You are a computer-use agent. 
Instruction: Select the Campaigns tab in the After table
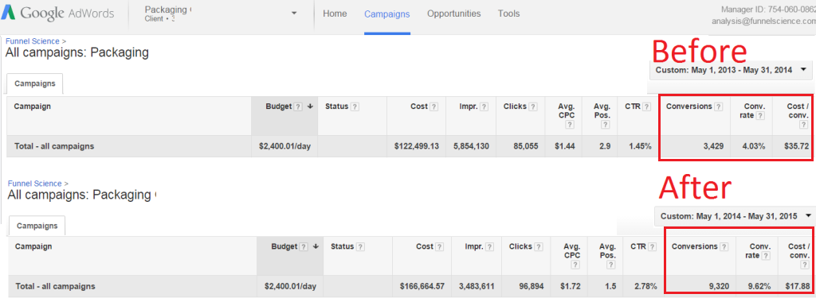pos(37,226)
